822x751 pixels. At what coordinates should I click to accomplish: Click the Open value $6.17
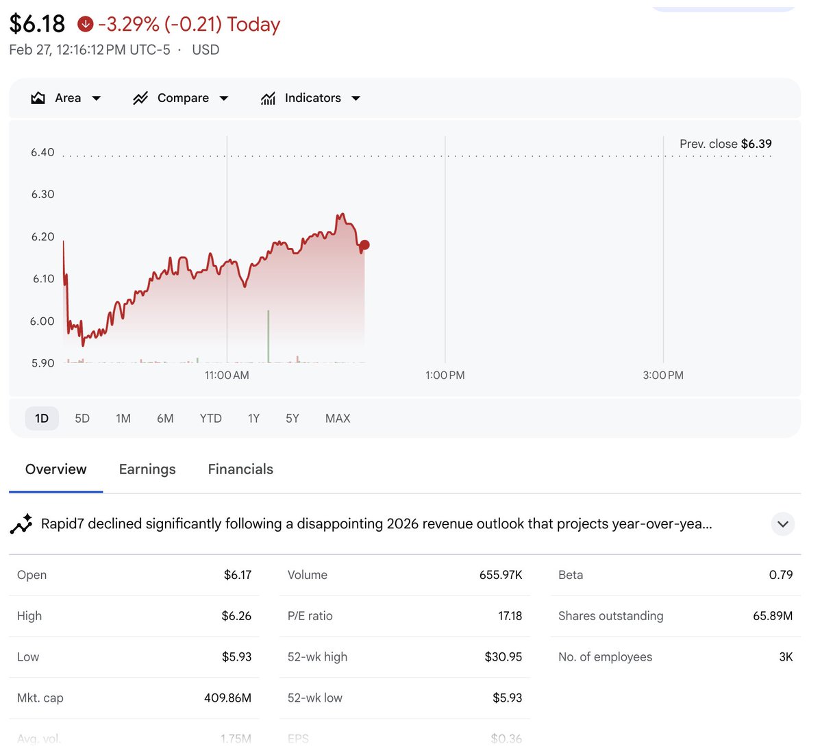[238, 575]
